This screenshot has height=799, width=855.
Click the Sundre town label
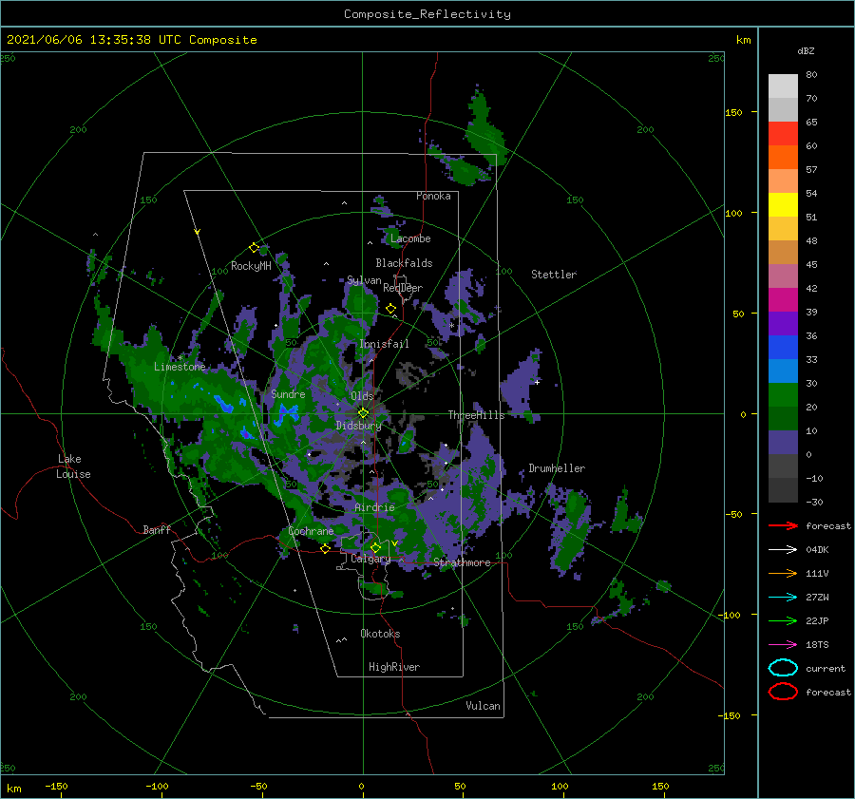pyautogui.click(x=289, y=393)
